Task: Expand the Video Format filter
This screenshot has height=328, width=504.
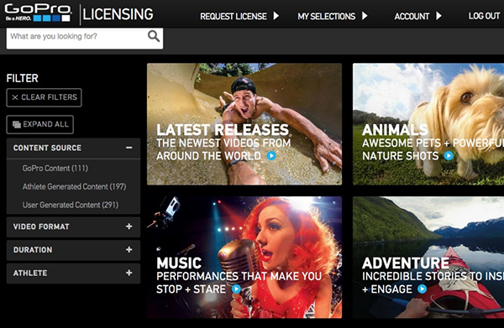Action: pyautogui.click(x=129, y=226)
